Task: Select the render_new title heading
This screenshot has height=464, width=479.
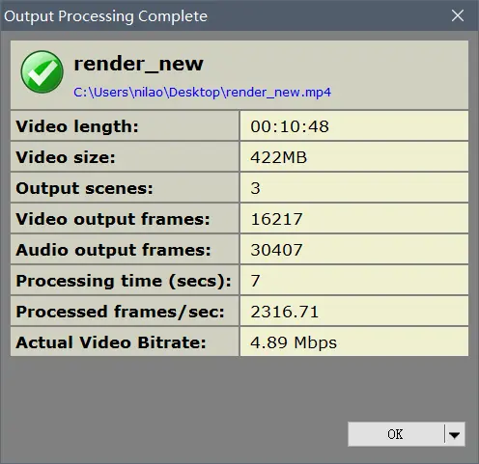Action: [139, 64]
